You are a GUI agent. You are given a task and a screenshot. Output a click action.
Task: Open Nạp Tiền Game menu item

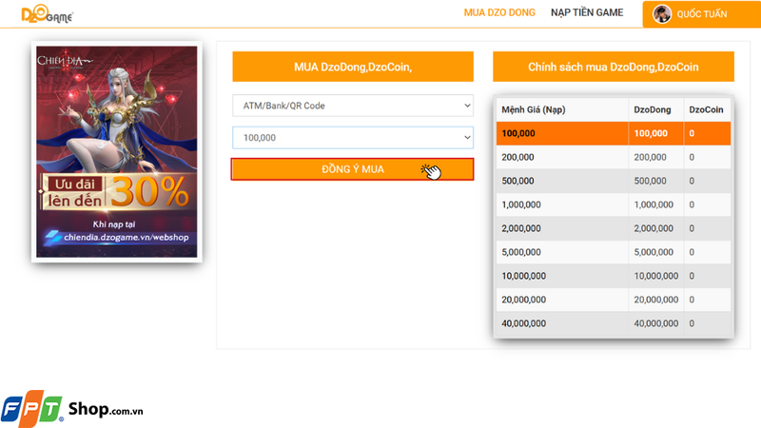pyautogui.click(x=587, y=12)
